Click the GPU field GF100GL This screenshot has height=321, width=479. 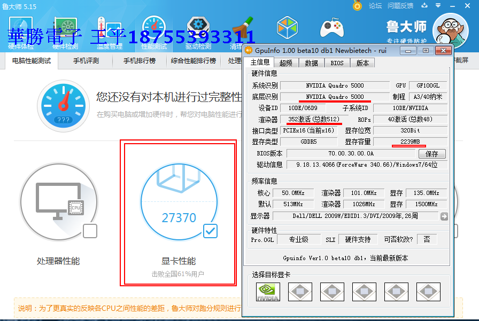(428, 85)
